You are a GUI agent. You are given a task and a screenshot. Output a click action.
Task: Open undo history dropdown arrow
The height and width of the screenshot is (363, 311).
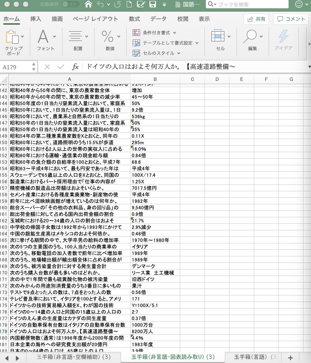click(108, 4)
